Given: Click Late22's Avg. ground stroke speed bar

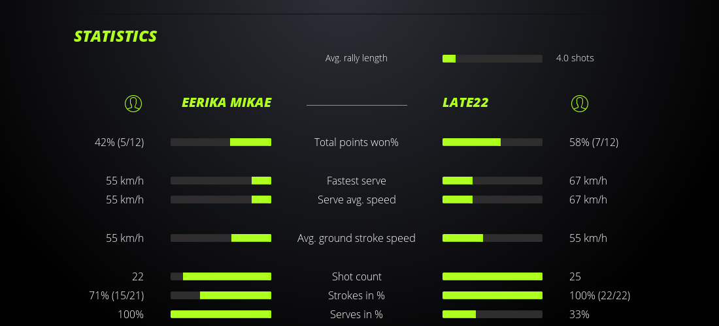Looking at the screenshot, I should (492, 238).
